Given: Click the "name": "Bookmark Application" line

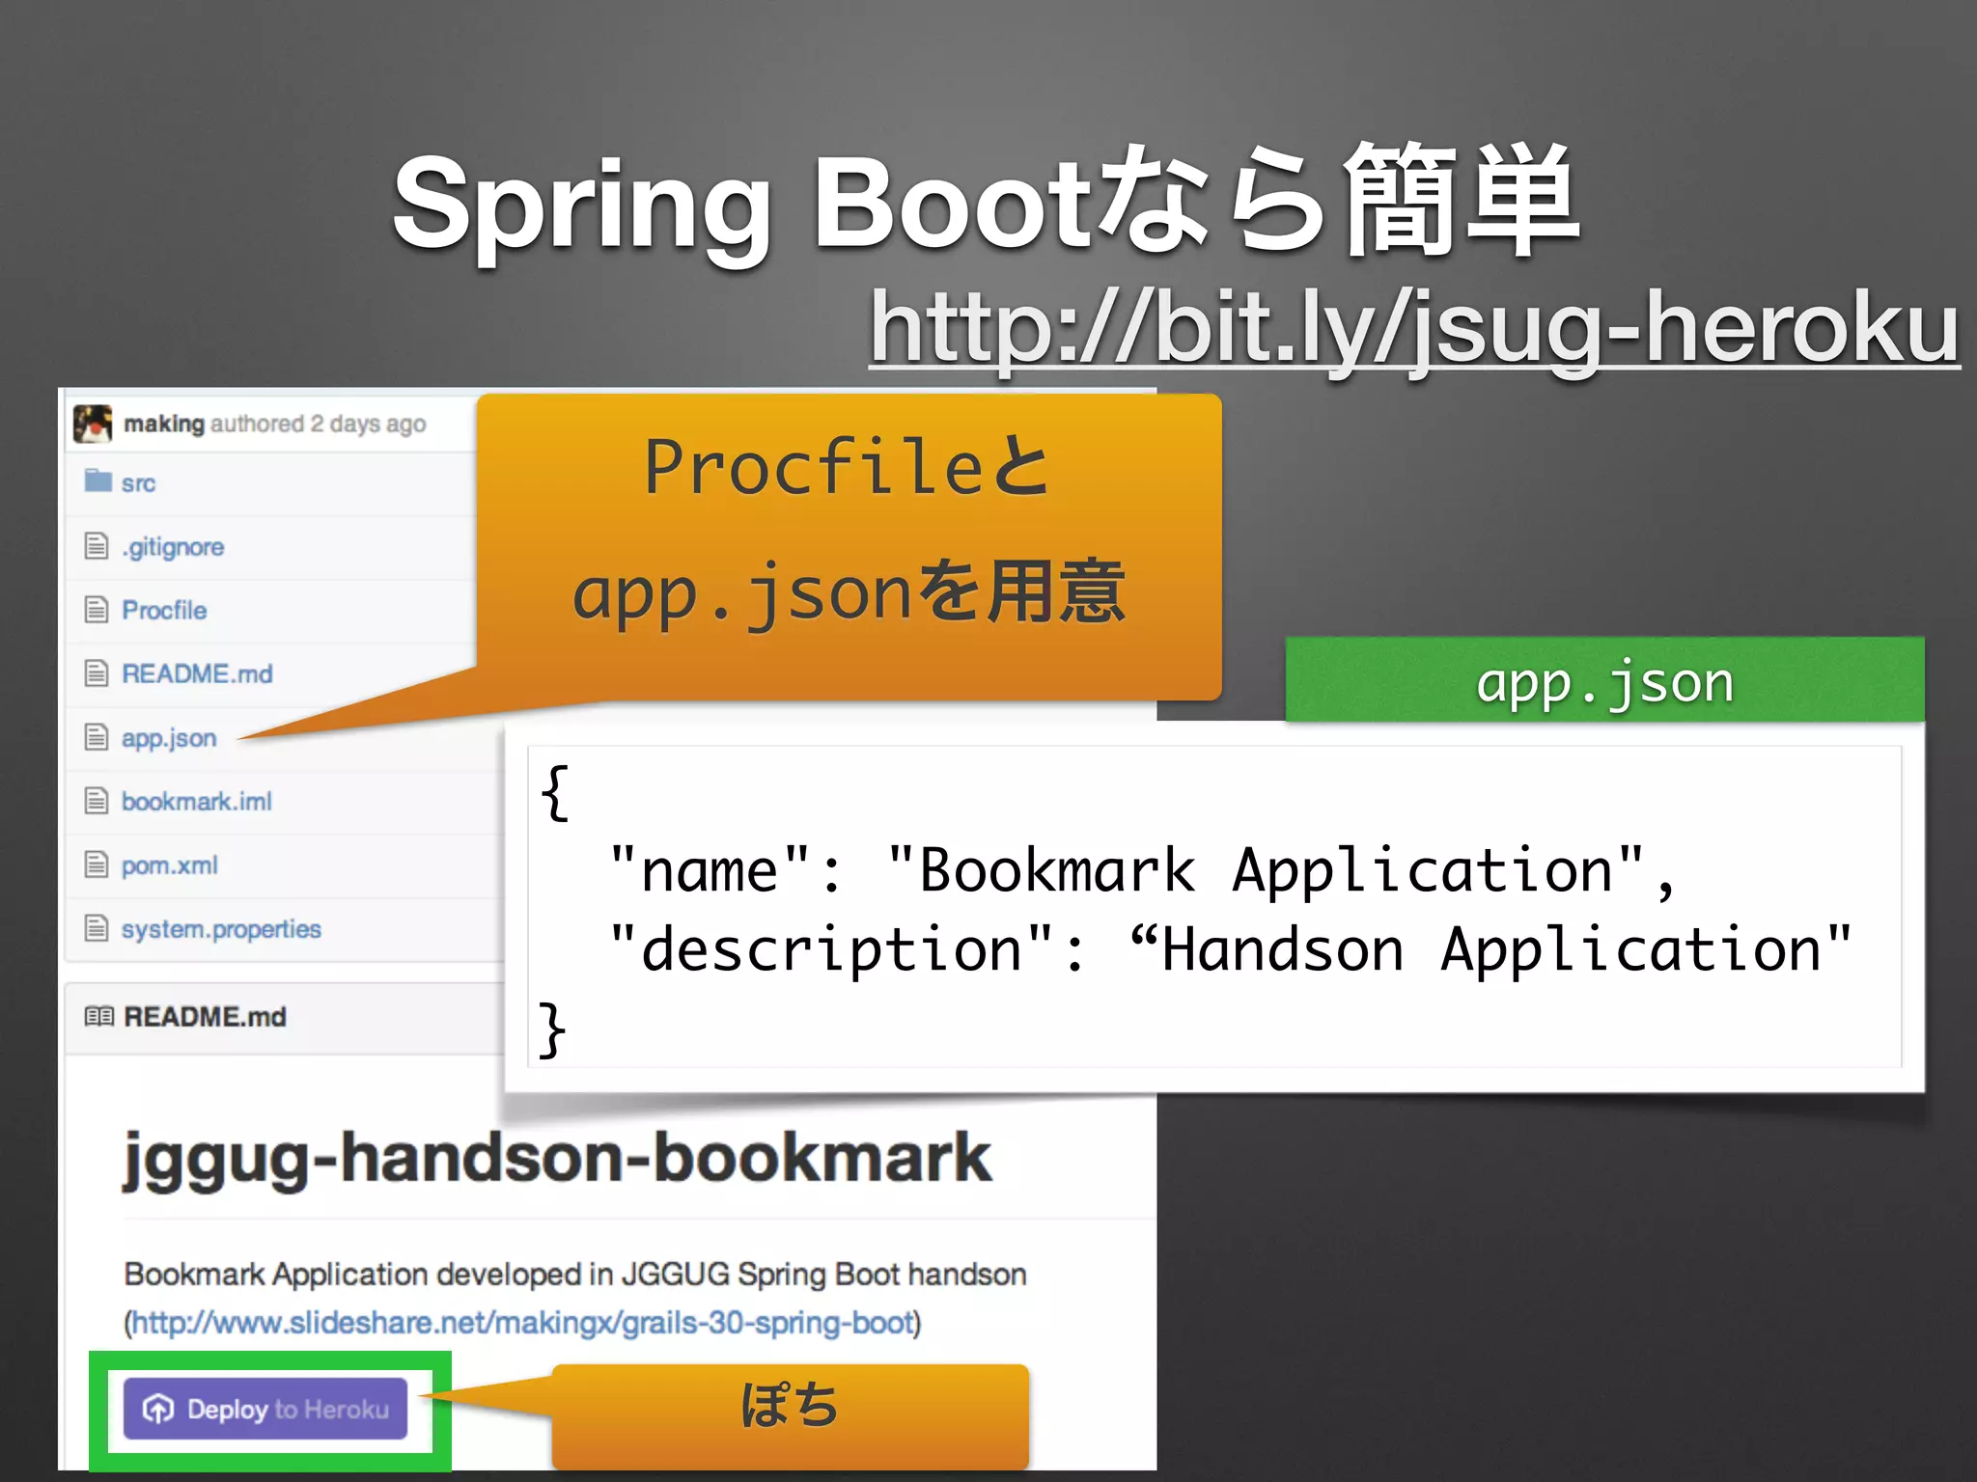Looking at the screenshot, I should pyautogui.click(x=1143, y=871).
